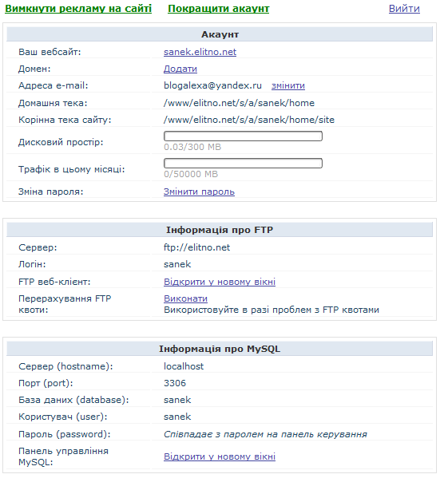Image resolution: width=444 pixels, height=486 pixels.
Task: Open the MySQL control panel in a new window
Action: (220, 456)
